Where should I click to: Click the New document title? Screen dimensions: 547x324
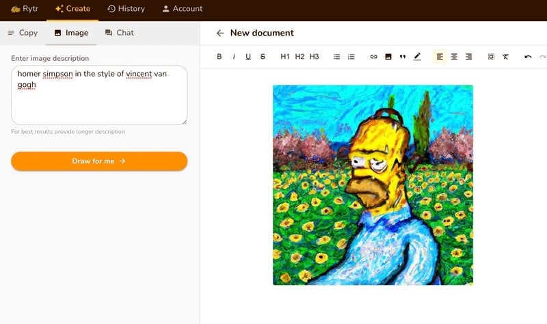click(x=262, y=33)
